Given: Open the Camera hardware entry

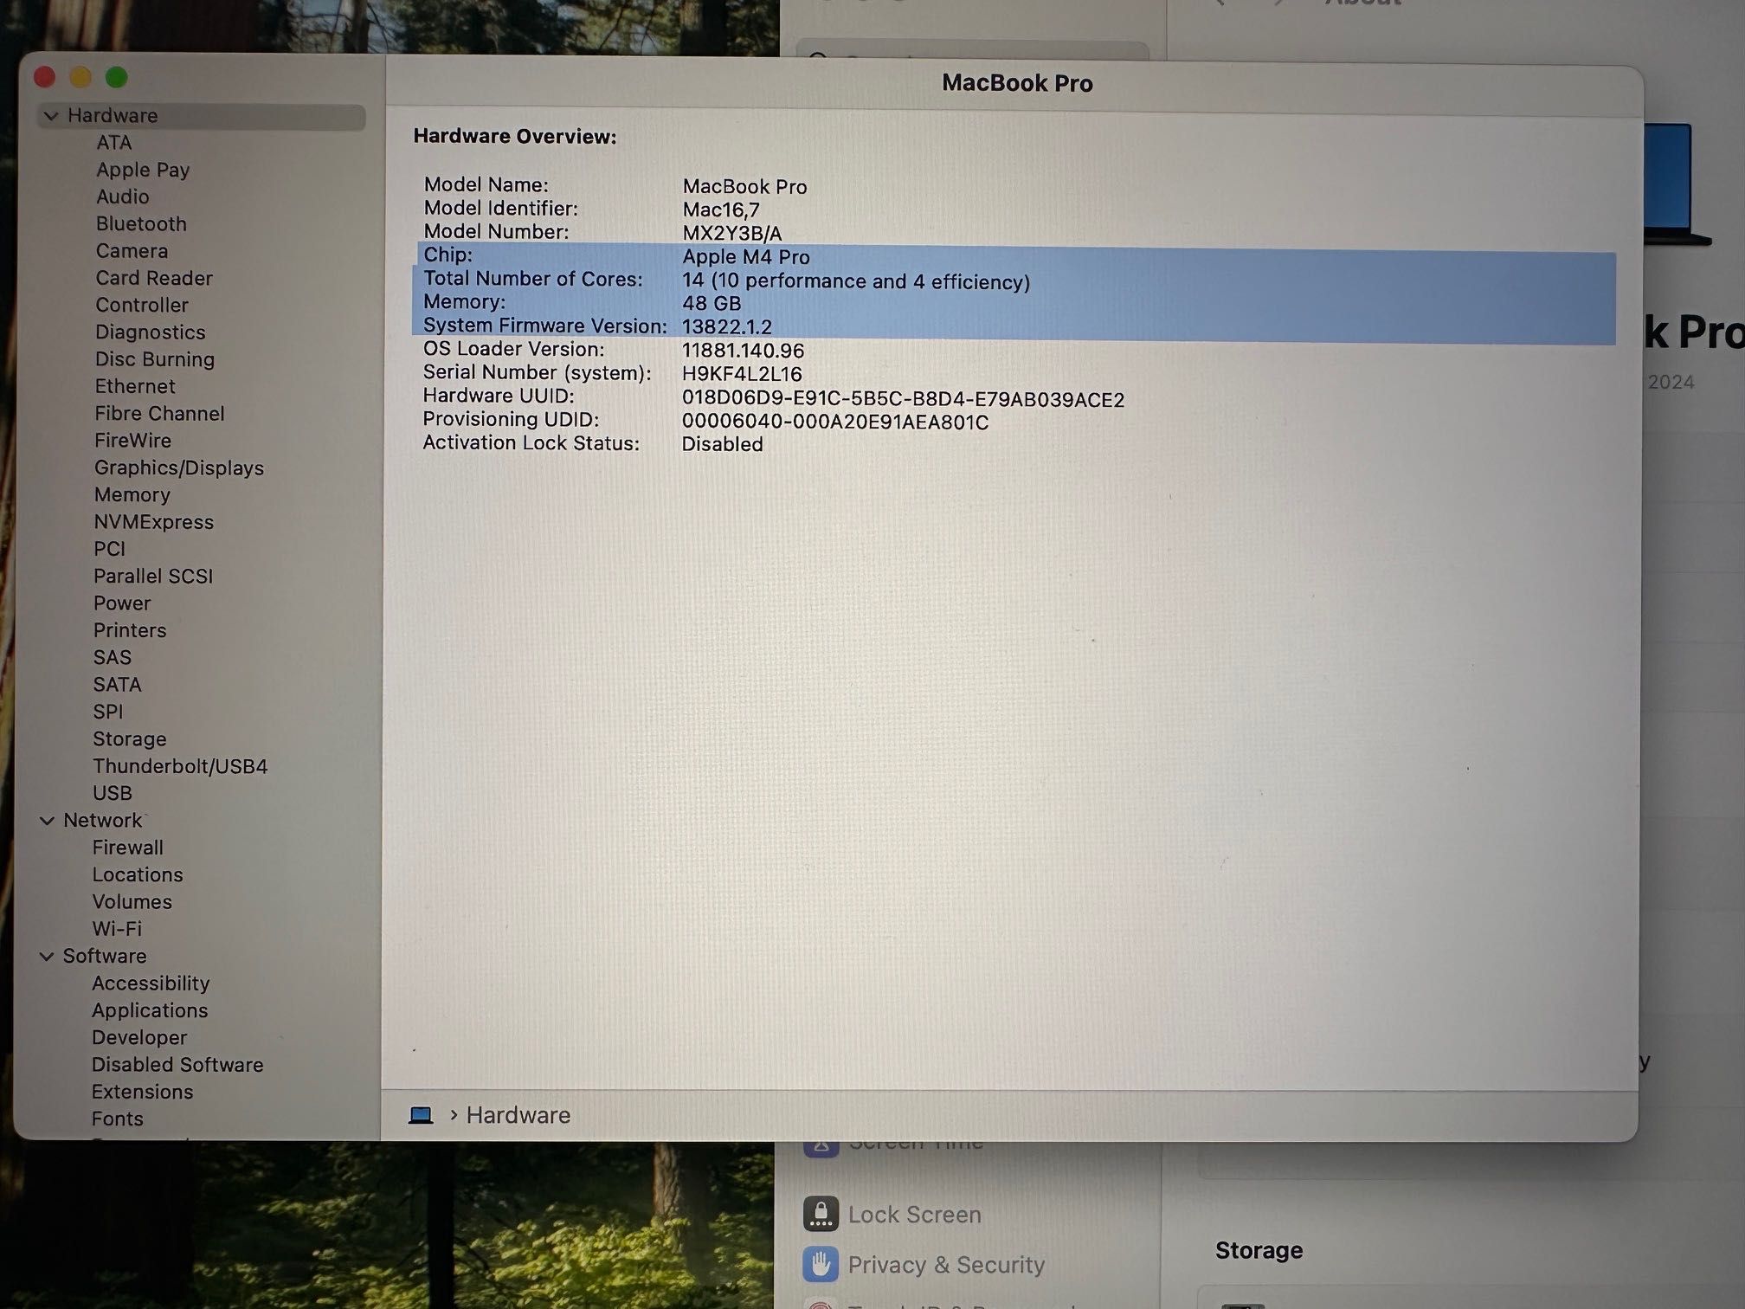Looking at the screenshot, I should tap(132, 251).
